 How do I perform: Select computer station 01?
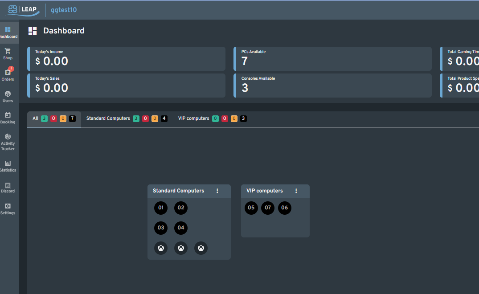(160, 208)
